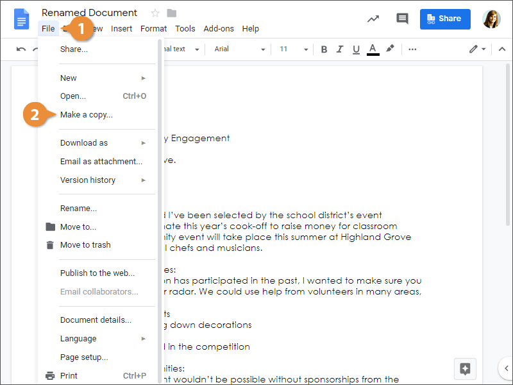This screenshot has width=513, height=385.
Task: Click the Explore button at bottom right
Action: point(465,368)
